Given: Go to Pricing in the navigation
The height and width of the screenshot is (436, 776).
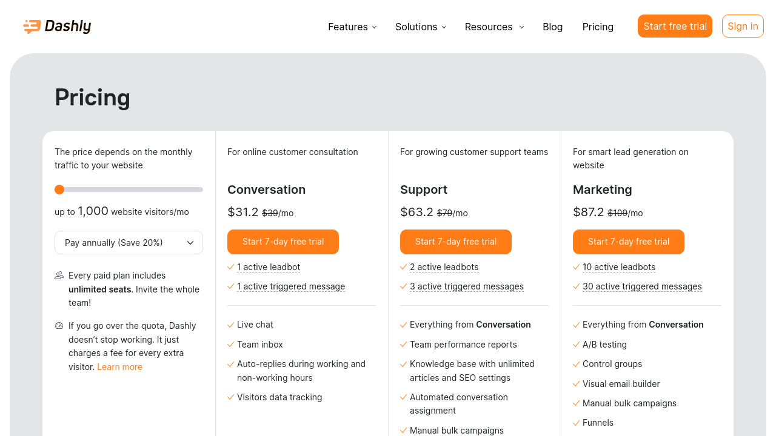Looking at the screenshot, I should [x=598, y=27].
